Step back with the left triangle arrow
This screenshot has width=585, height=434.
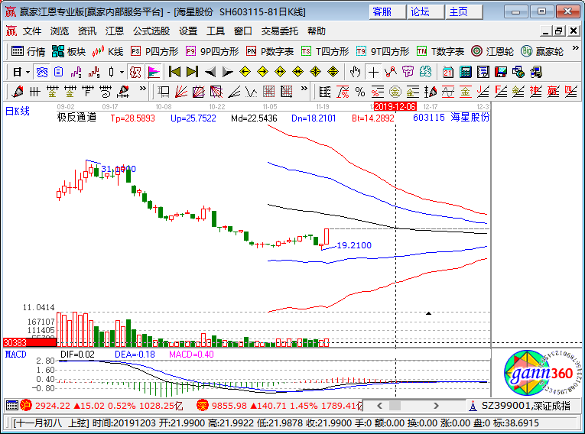(210, 72)
